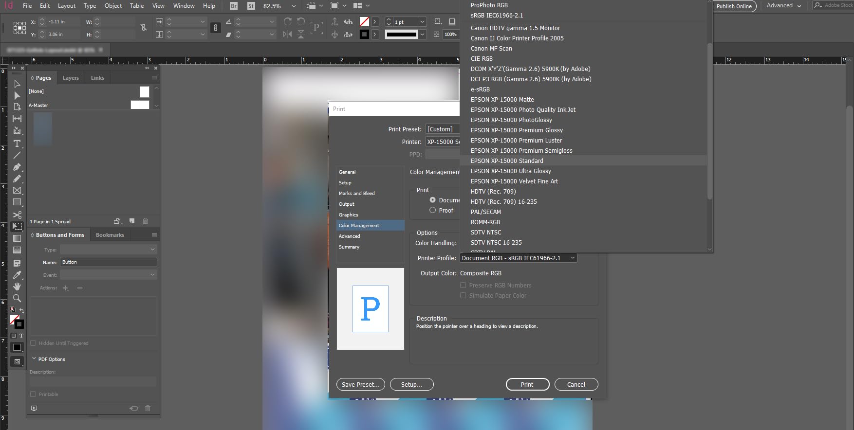Click the Gap tool

(x=17, y=119)
